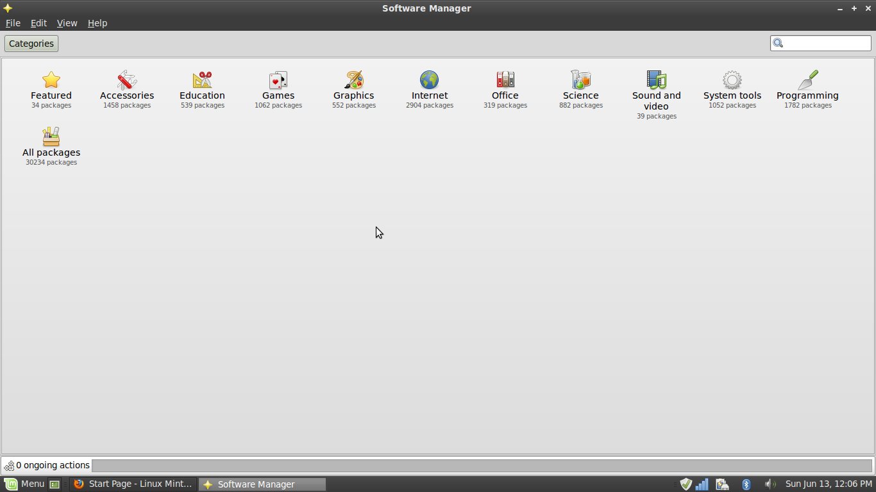Open the System tools gear icon
The image size is (876, 492).
pos(732,79)
